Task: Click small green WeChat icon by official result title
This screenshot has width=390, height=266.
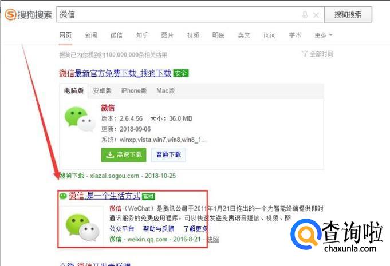Action: pyautogui.click(x=63, y=196)
